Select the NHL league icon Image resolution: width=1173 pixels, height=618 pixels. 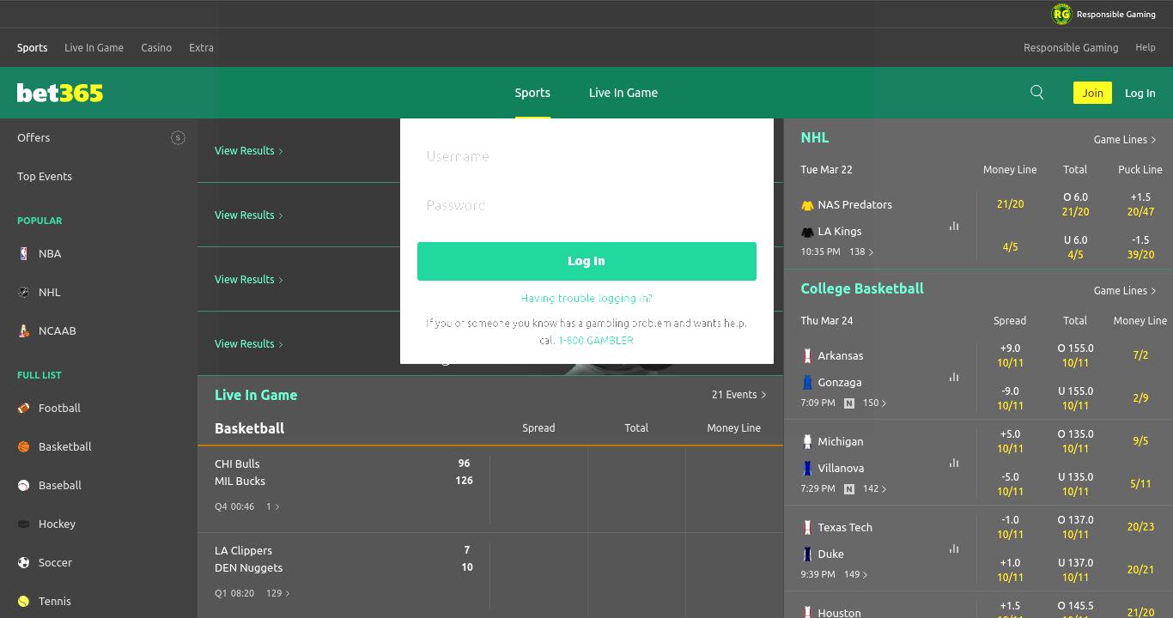[x=24, y=292]
